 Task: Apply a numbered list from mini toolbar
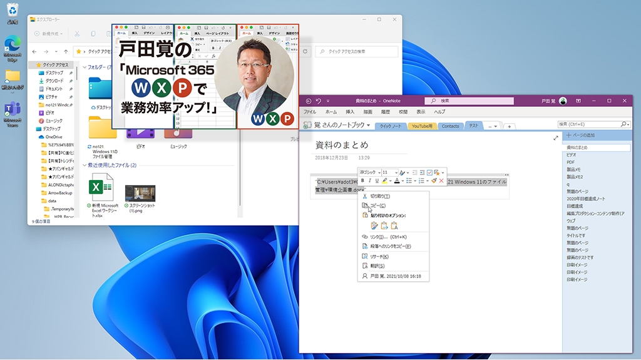click(x=421, y=181)
